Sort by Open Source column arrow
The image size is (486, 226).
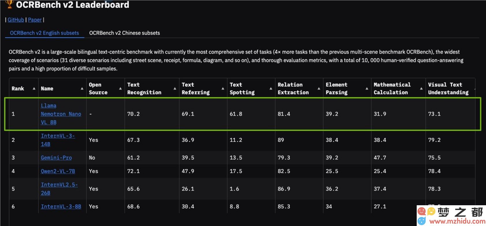point(120,88)
